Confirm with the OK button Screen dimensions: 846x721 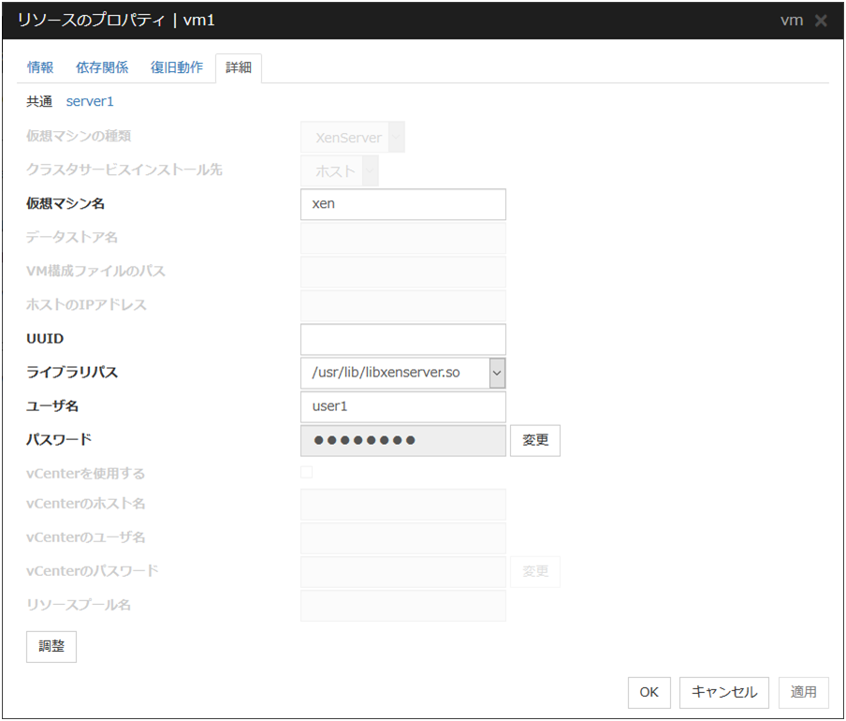point(649,692)
